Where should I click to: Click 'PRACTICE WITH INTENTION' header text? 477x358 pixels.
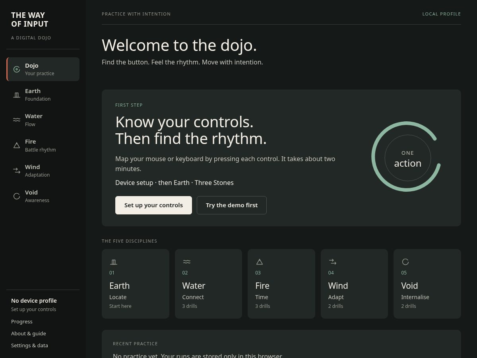(x=136, y=14)
